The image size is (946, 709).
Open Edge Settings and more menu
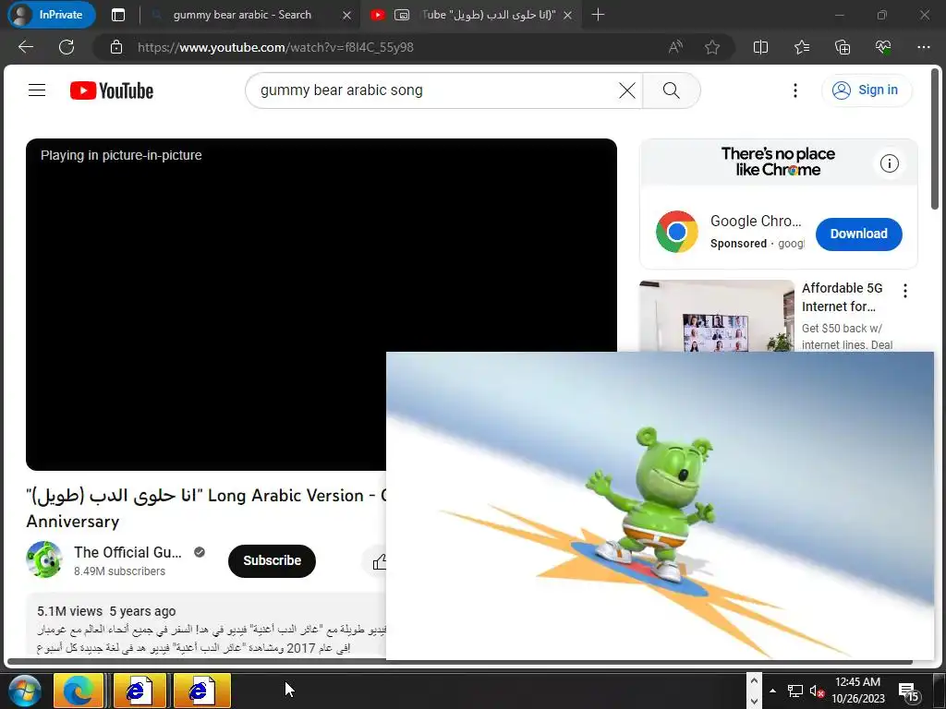924,47
